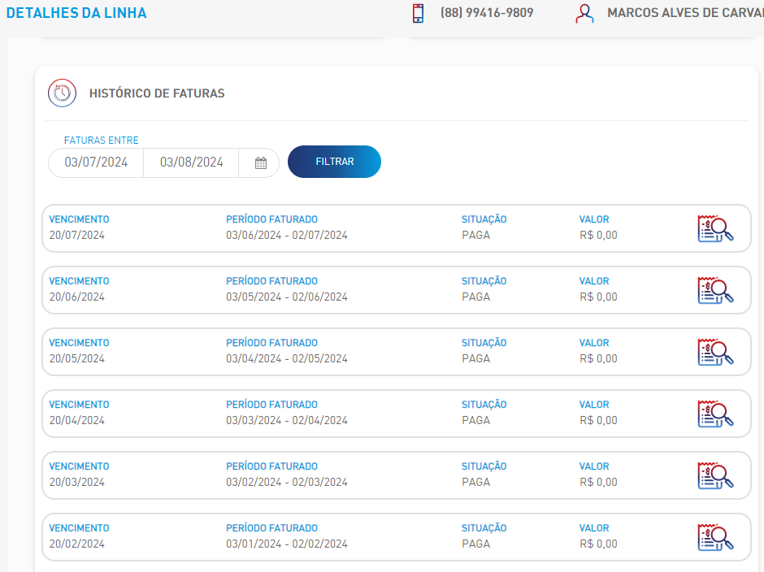View invoice icon for 20/04/2024 bill
This screenshot has height=572, width=764.
[x=715, y=414]
